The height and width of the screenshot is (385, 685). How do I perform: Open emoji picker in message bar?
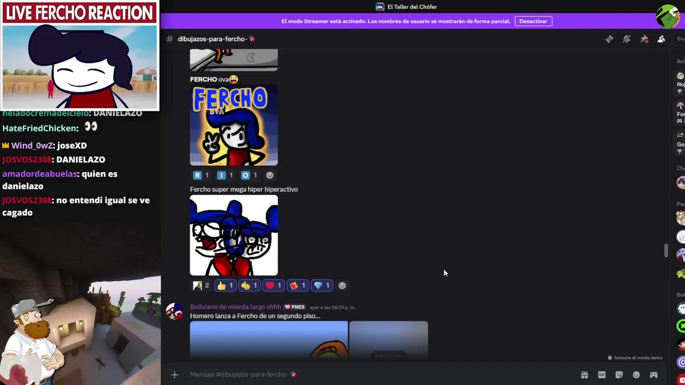pyautogui.click(x=636, y=375)
